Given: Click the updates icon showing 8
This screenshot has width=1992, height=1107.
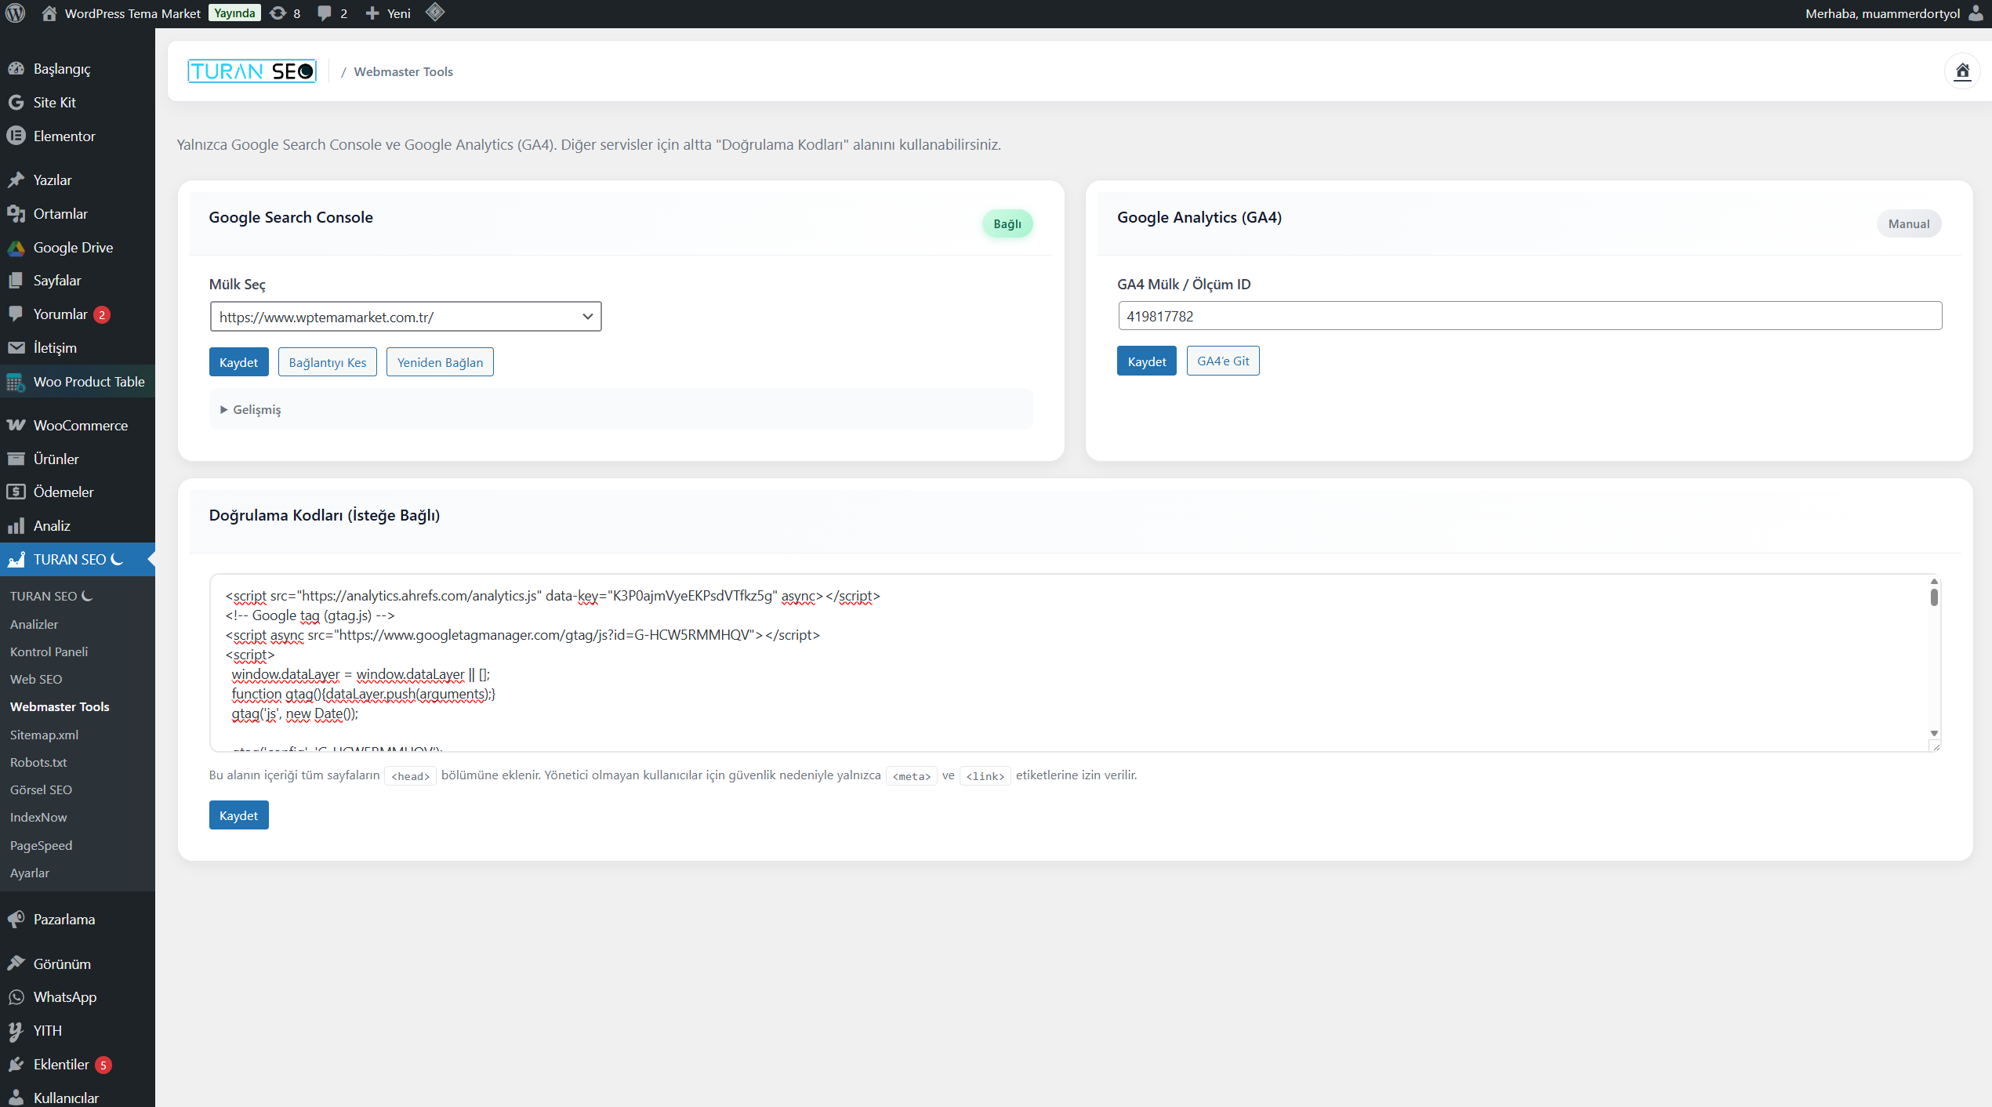Looking at the screenshot, I should coord(285,13).
